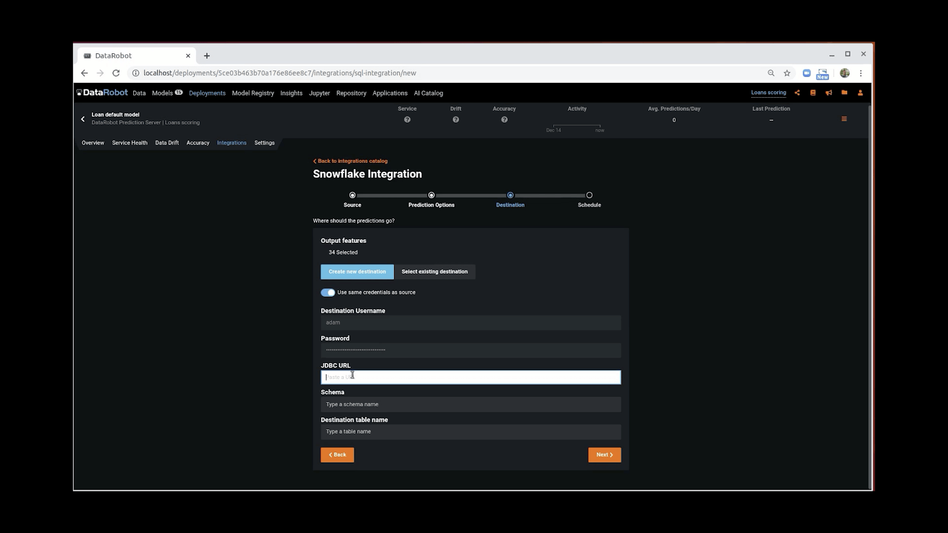Click the Password field
This screenshot has height=533, width=948.
(x=471, y=350)
